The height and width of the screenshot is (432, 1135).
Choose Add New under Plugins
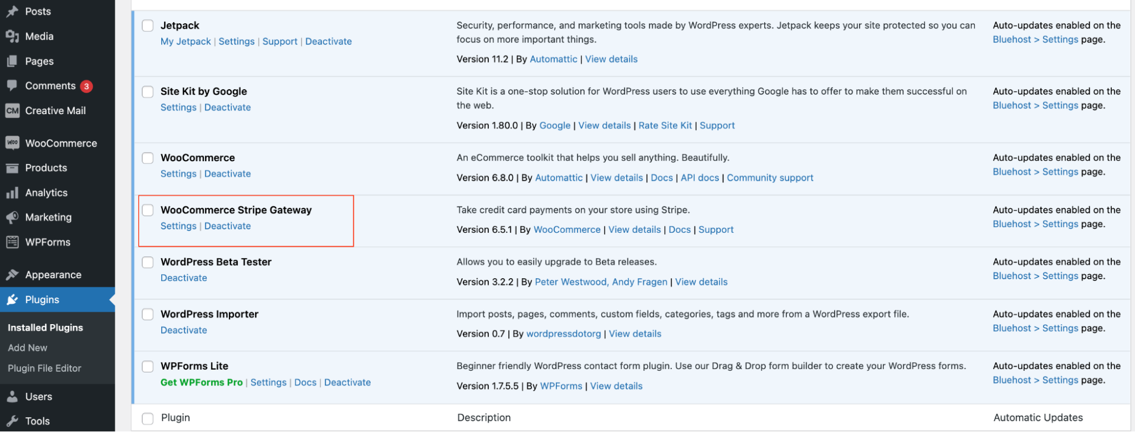(27, 348)
